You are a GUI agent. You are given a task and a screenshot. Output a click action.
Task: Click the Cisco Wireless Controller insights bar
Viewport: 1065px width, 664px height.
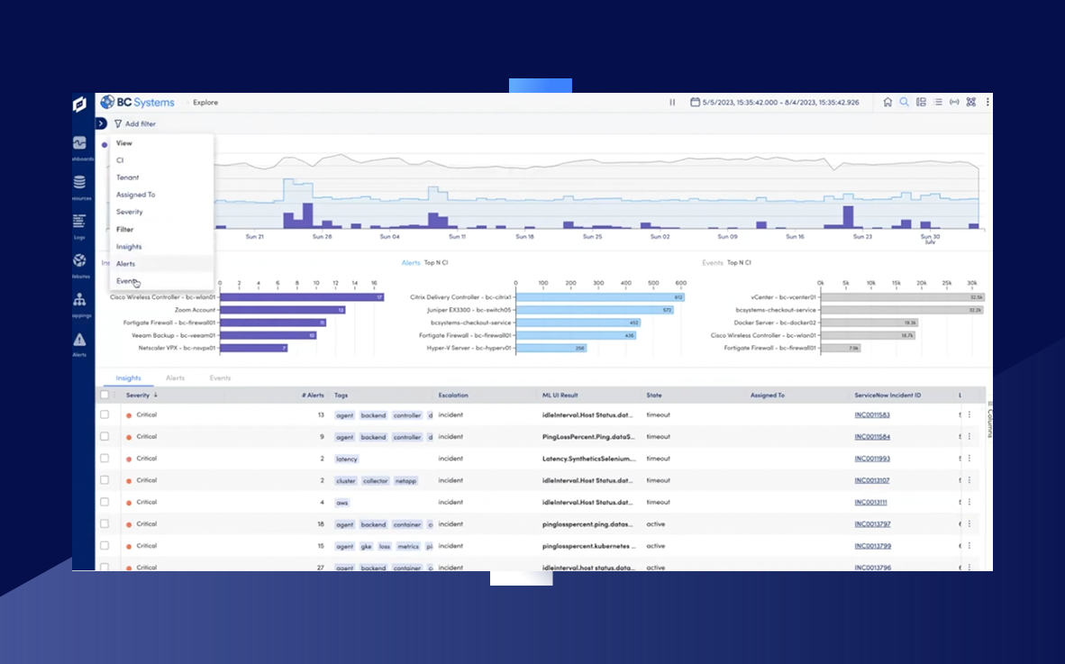[302, 297]
